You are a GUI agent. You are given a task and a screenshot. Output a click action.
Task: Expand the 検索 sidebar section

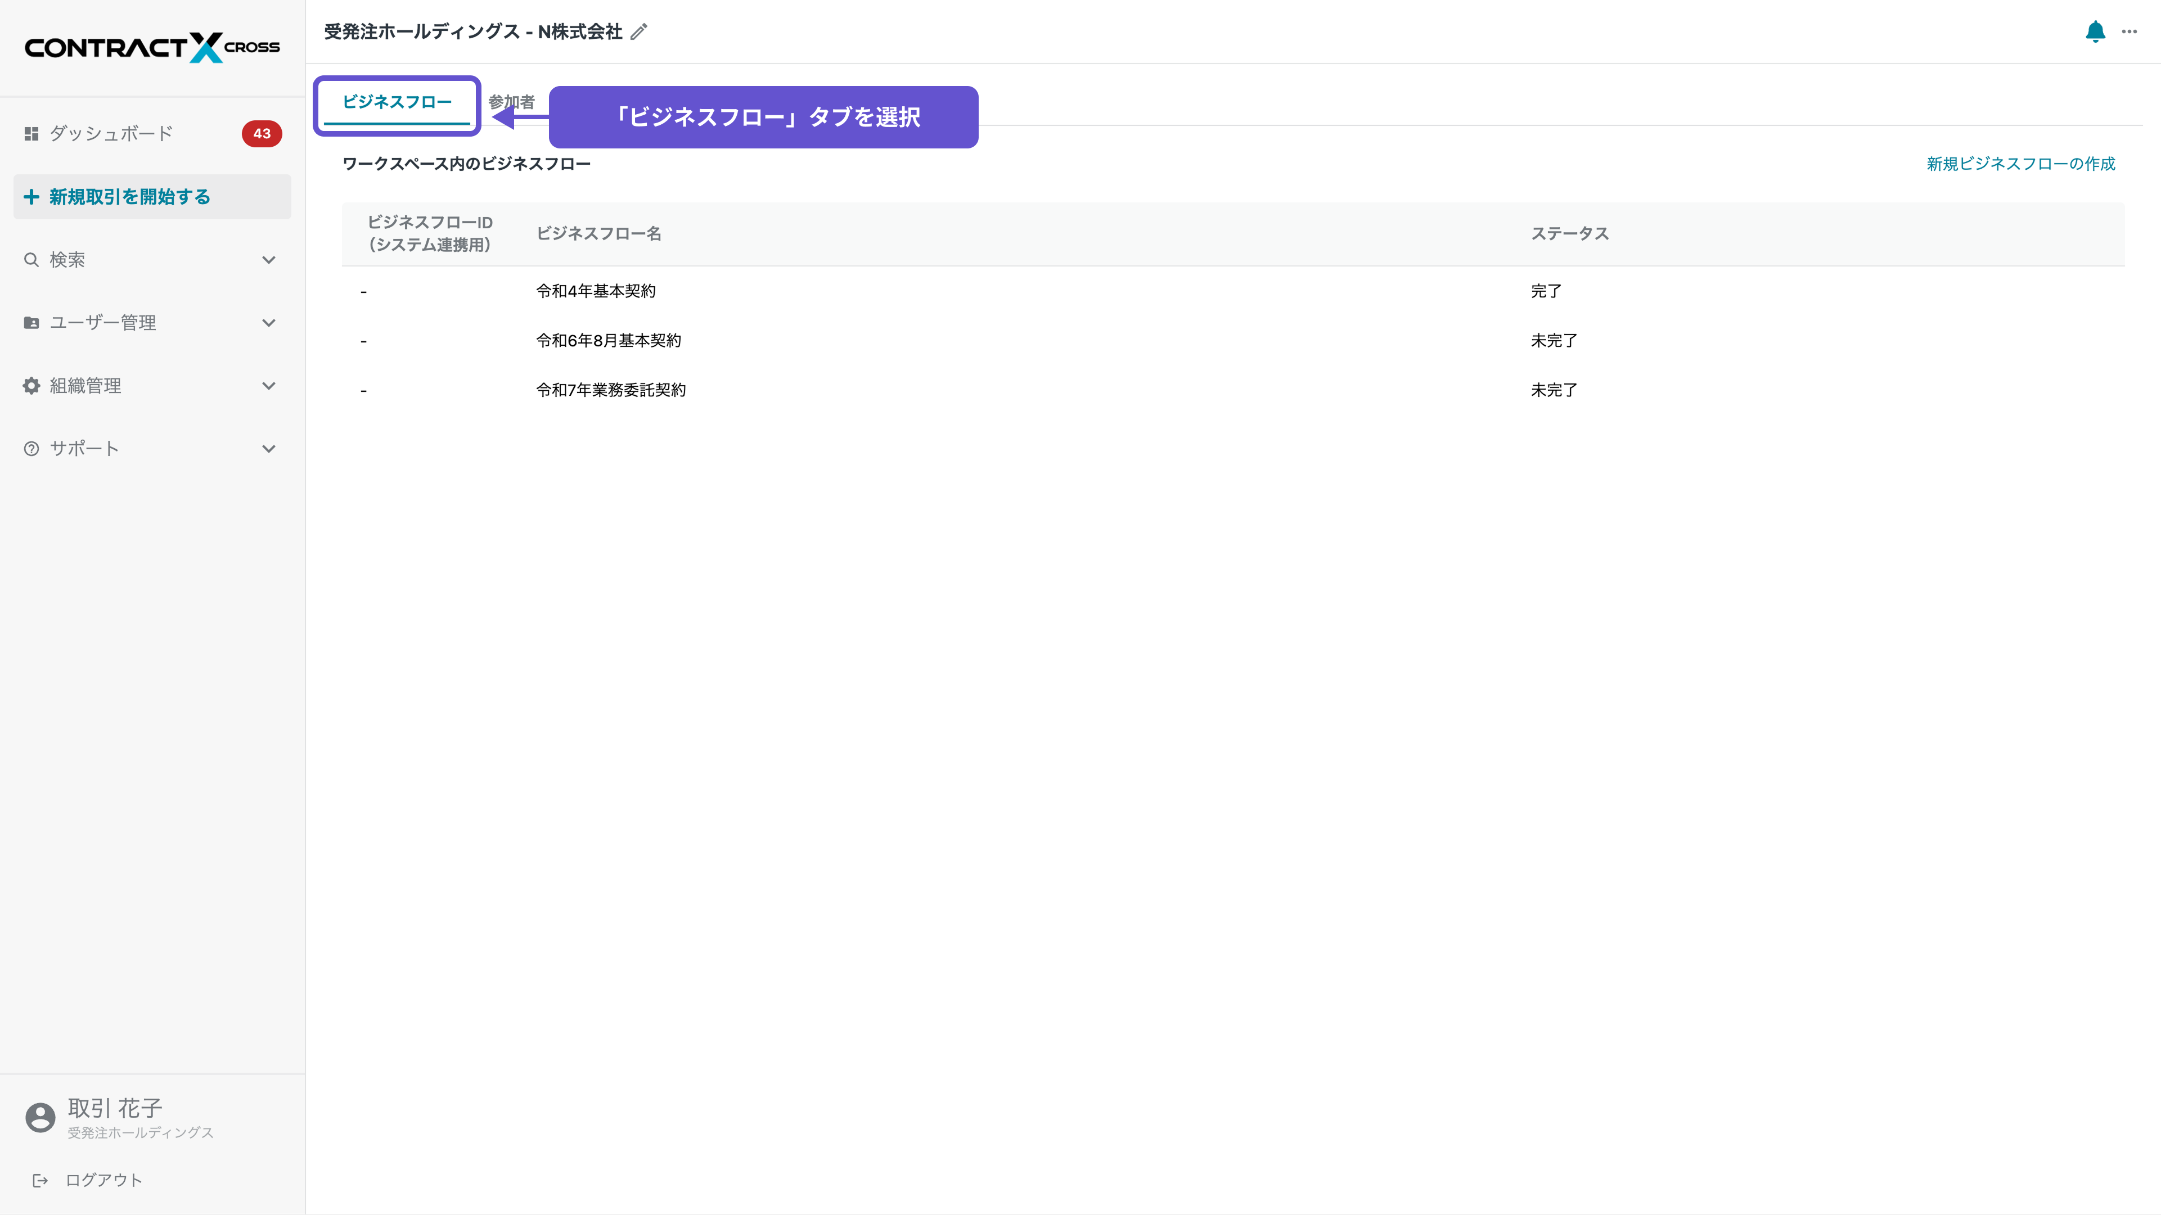[268, 259]
